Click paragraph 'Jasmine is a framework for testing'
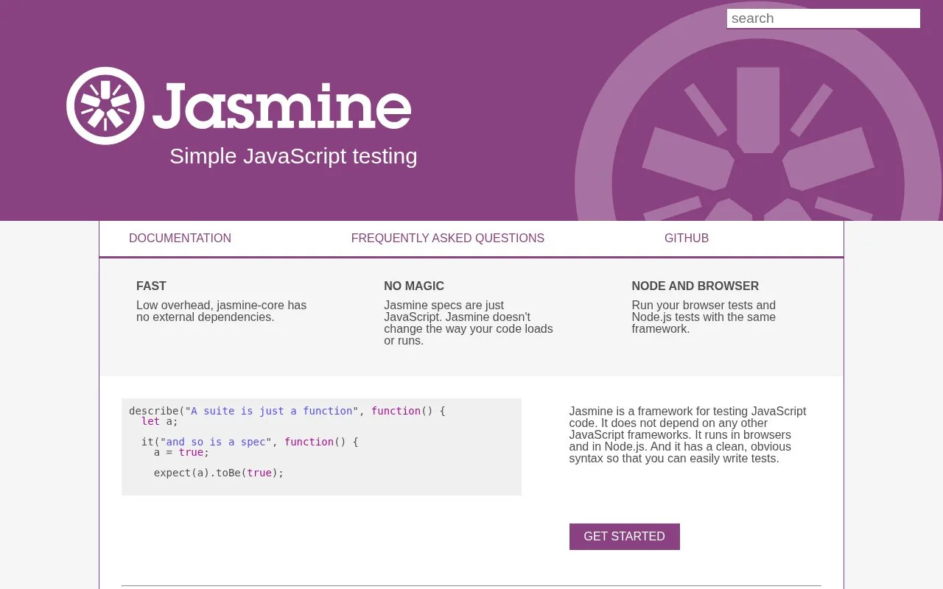This screenshot has width=943, height=589. [x=687, y=435]
